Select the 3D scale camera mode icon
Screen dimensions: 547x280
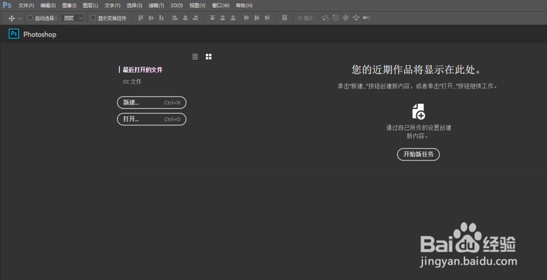coord(366,18)
